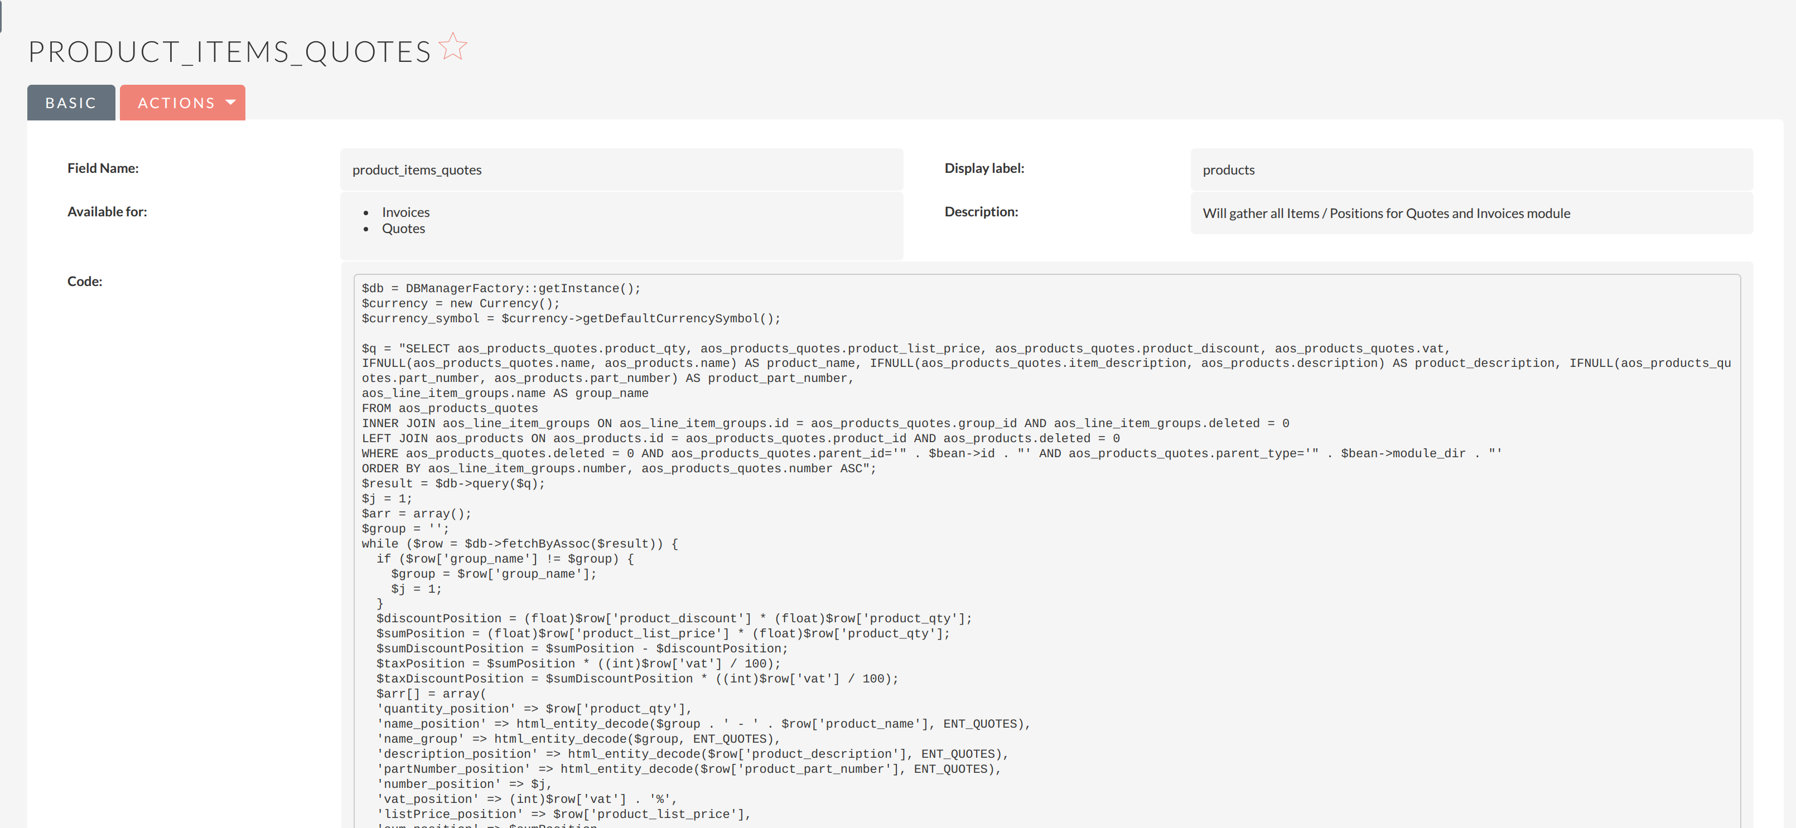Open the ACTIONS dropdown menu

(182, 103)
